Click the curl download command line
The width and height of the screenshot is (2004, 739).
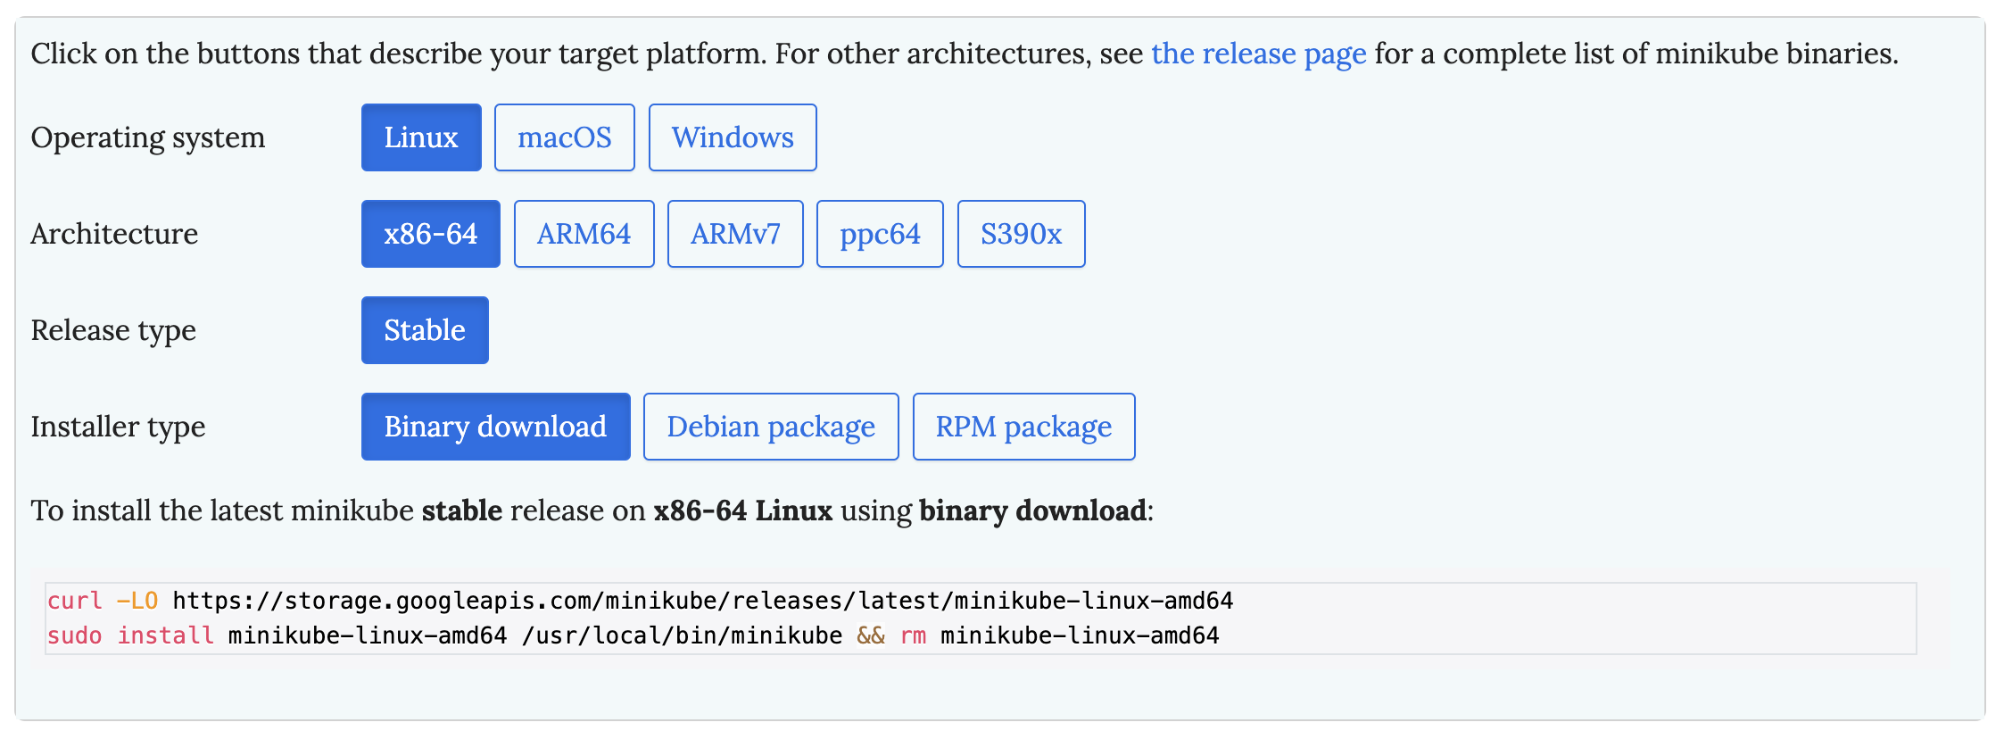641,601
